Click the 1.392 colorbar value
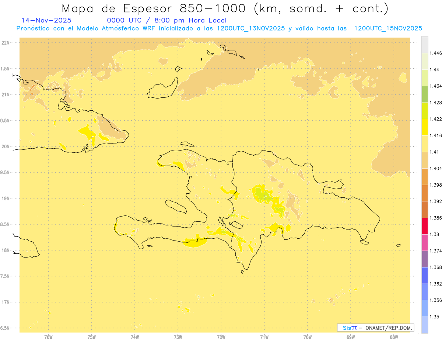 tap(435, 201)
